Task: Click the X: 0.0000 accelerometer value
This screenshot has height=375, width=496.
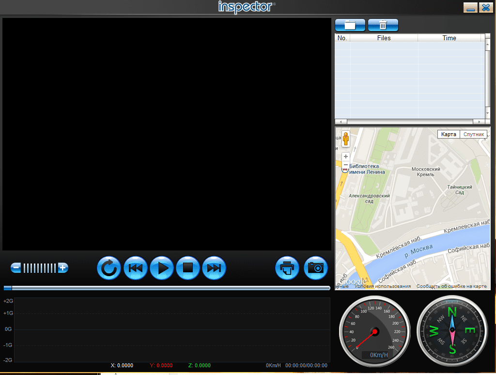Action: click(122, 365)
